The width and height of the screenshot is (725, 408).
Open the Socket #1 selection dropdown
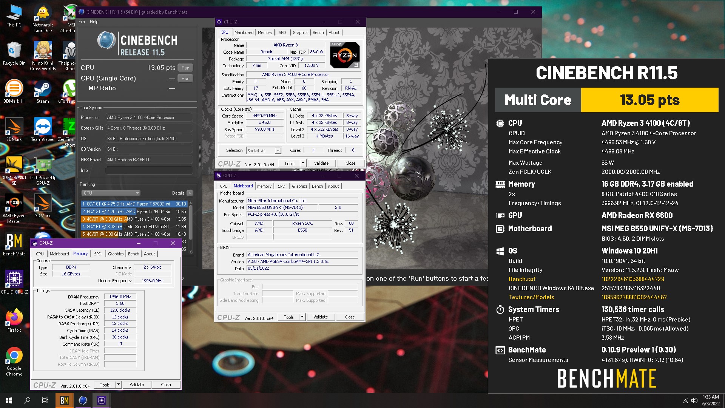pyautogui.click(x=264, y=150)
